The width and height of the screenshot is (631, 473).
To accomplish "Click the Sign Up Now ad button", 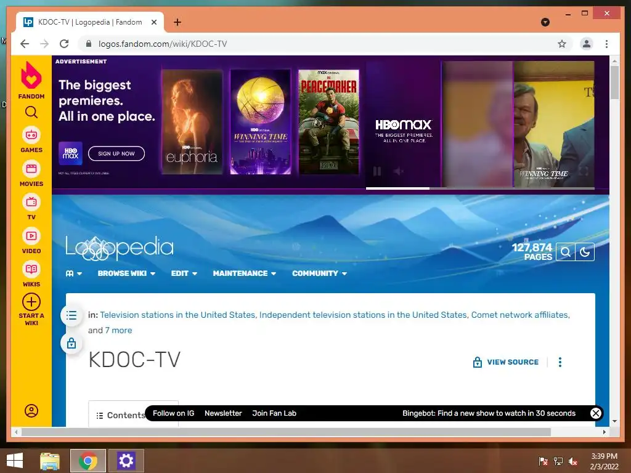I will 116,153.
